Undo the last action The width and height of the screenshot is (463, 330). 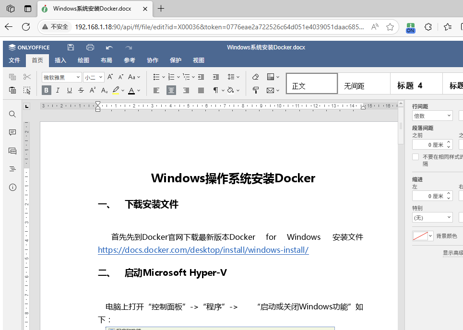click(x=109, y=47)
